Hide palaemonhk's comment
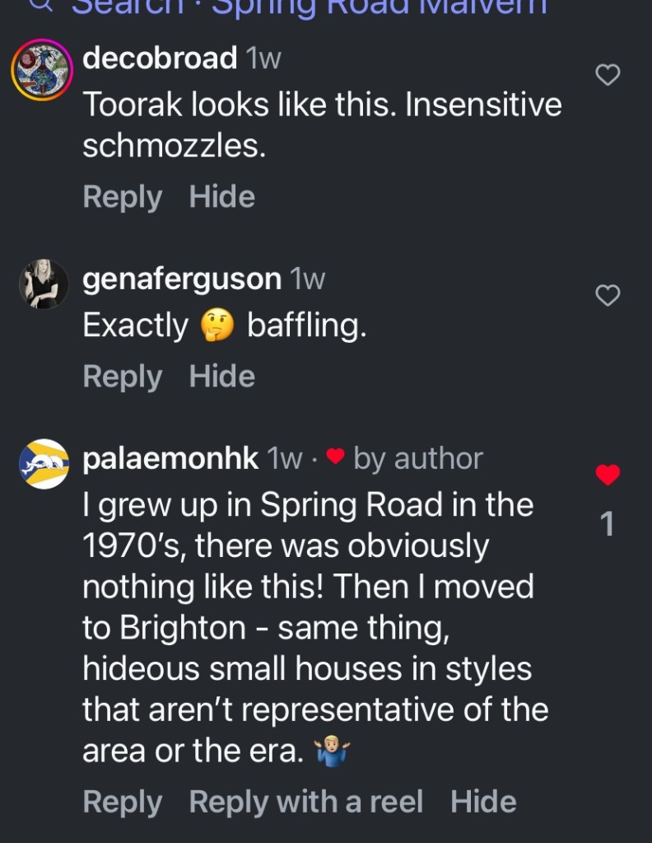 point(484,802)
